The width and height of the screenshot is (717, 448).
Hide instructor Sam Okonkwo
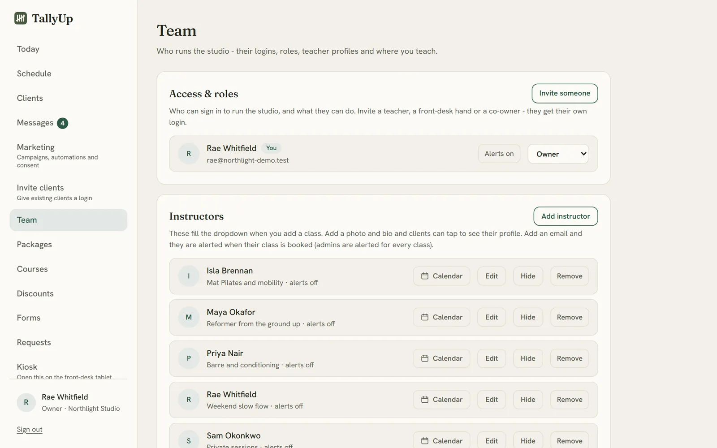(528, 441)
